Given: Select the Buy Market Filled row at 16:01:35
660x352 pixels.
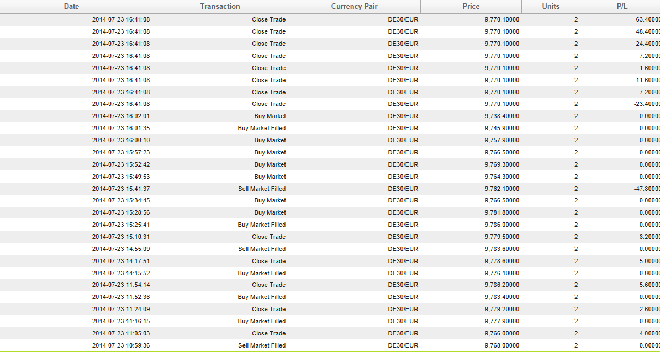Looking at the screenshot, I should [330, 128].
